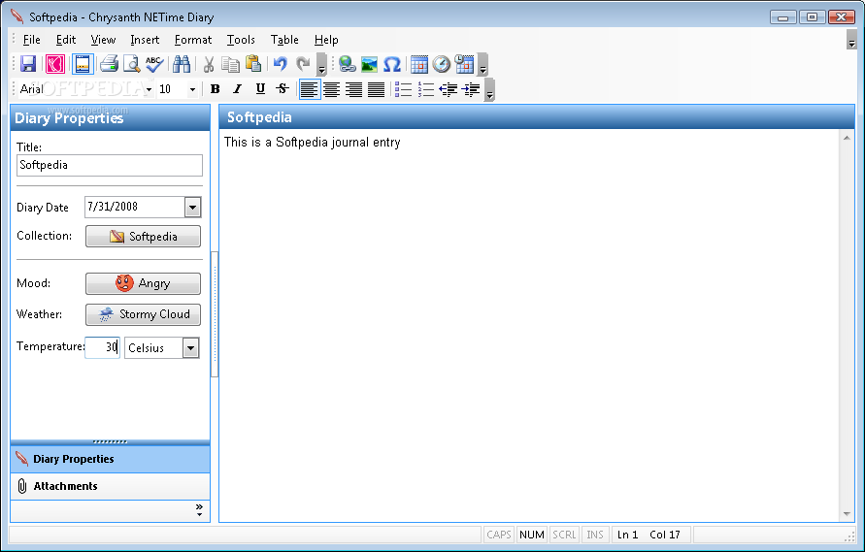Click the Print icon
Viewport: 865px width, 552px height.
point(110,64)
